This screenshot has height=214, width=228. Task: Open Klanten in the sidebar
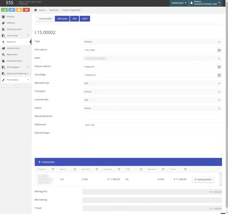16,17
